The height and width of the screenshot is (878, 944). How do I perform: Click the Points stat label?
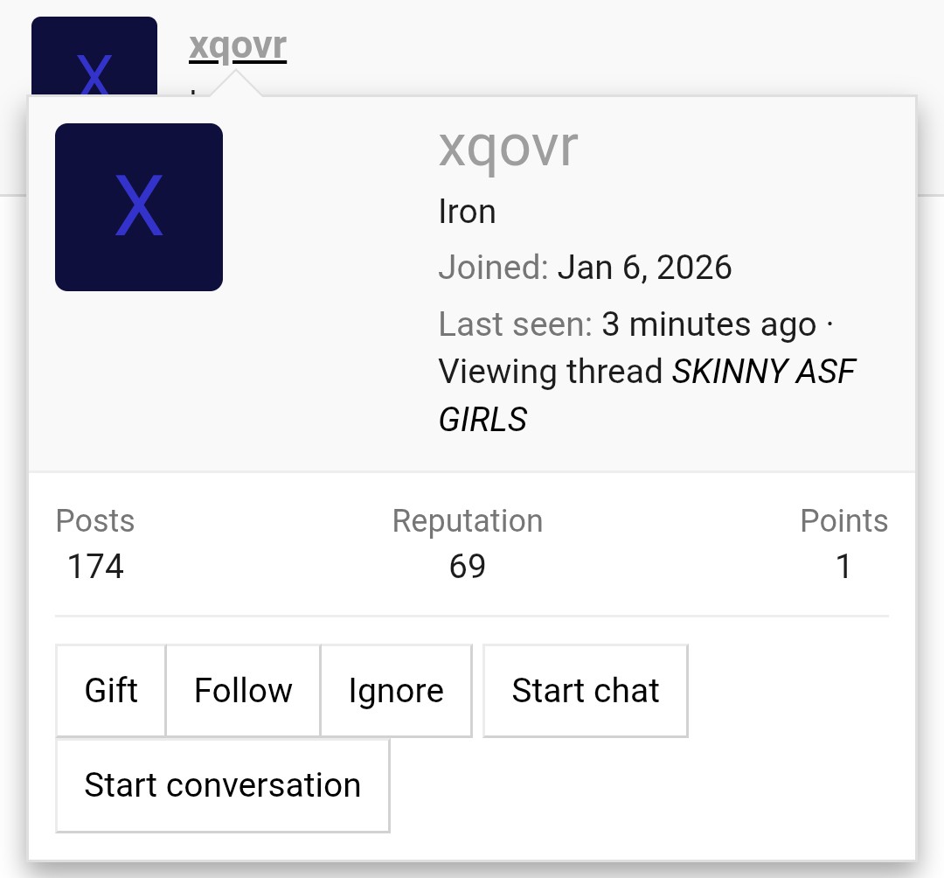click(x=844, y=520)
